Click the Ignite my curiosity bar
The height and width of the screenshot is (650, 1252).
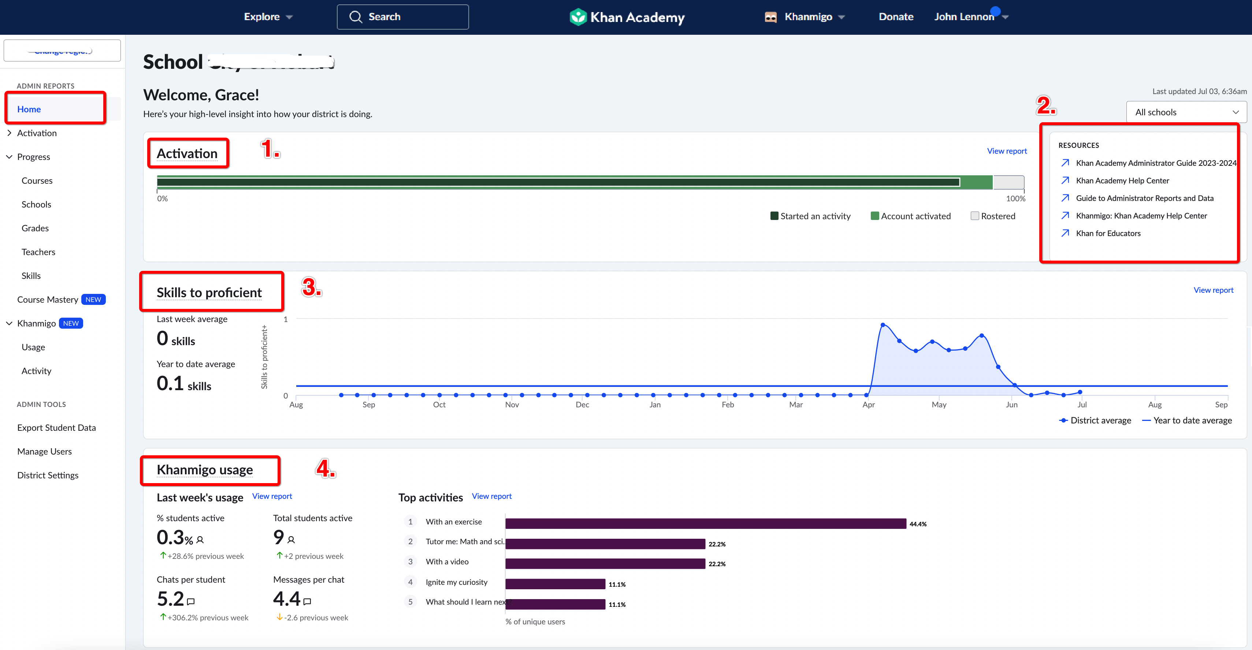555,584
